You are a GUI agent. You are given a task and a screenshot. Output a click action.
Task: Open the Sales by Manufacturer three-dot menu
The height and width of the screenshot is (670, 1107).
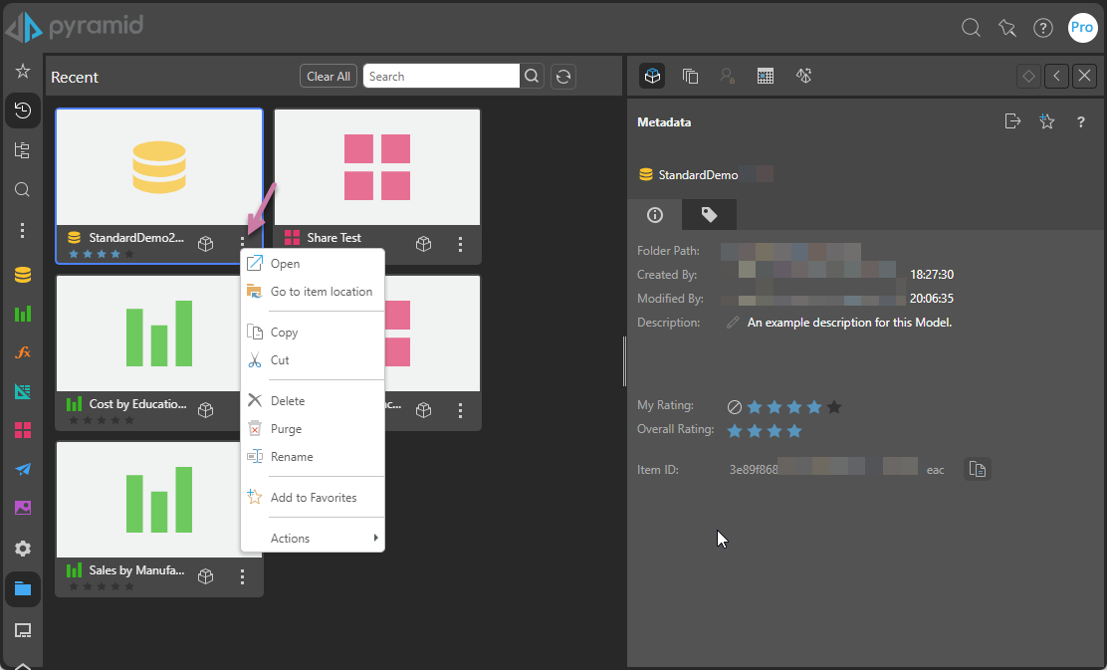tap(242, 576)
